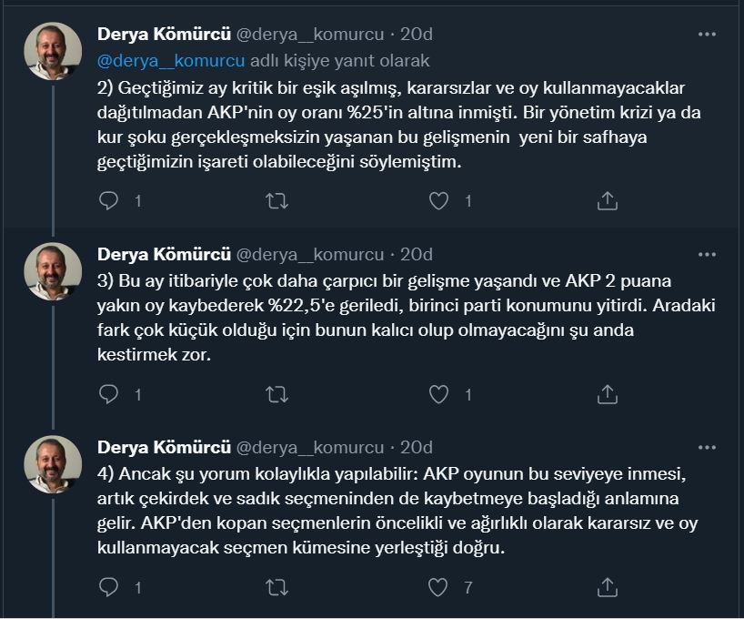The image size is (744, 619).
Task: Open more options on tweet 2
Action: (707, 35)
